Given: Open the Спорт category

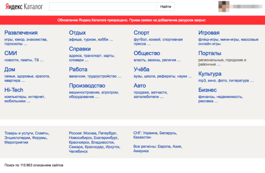Looking at the screenshot, I should pyautogui.click(x=141, y=33).
